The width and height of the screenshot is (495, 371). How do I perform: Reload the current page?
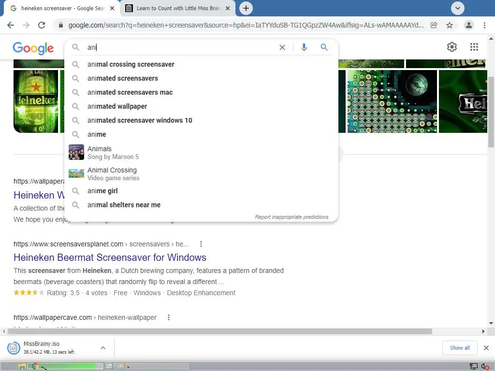pyautogui.click(x=42, y=25)
